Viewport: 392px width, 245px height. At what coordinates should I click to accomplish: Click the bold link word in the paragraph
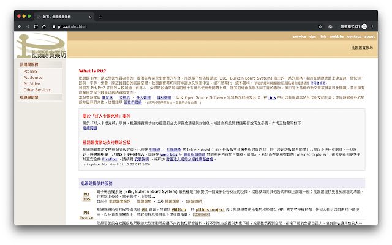pos(272,97)
